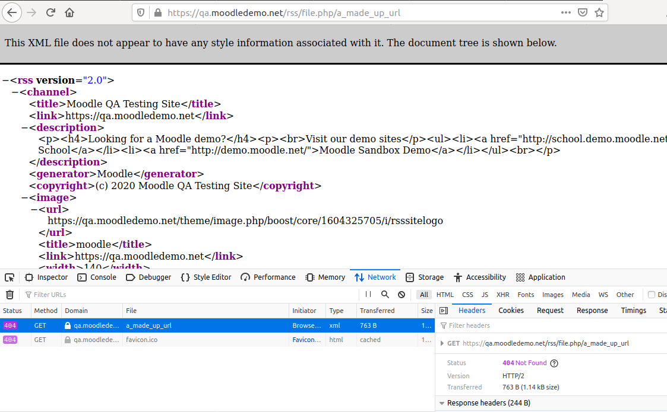
Task: Open the tracking protection shield icon
Action: click(140, 12)
